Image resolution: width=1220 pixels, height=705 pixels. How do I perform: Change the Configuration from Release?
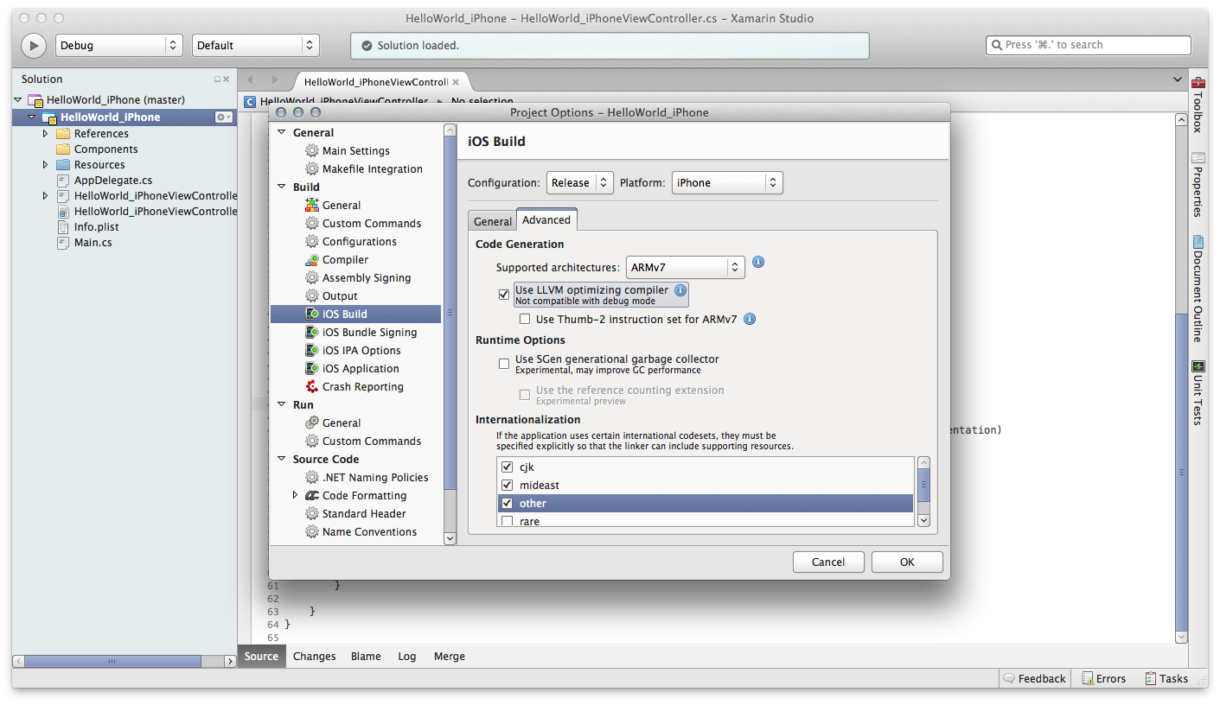[579, 182]
